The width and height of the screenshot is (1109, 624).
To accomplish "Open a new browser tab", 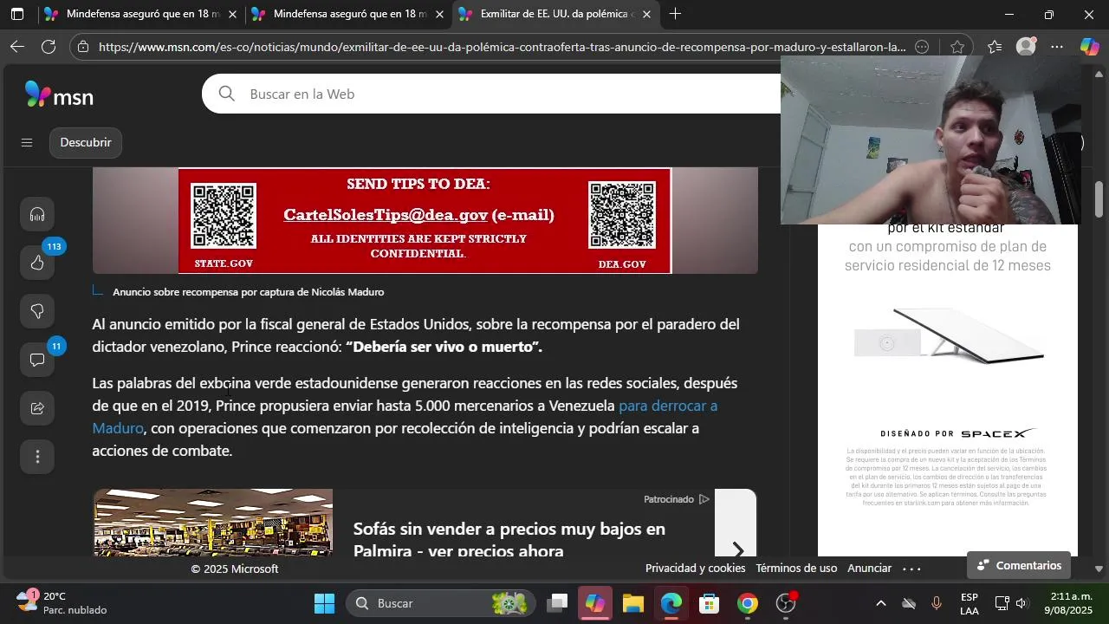I will pyautogui.click(x=675, y=15).
